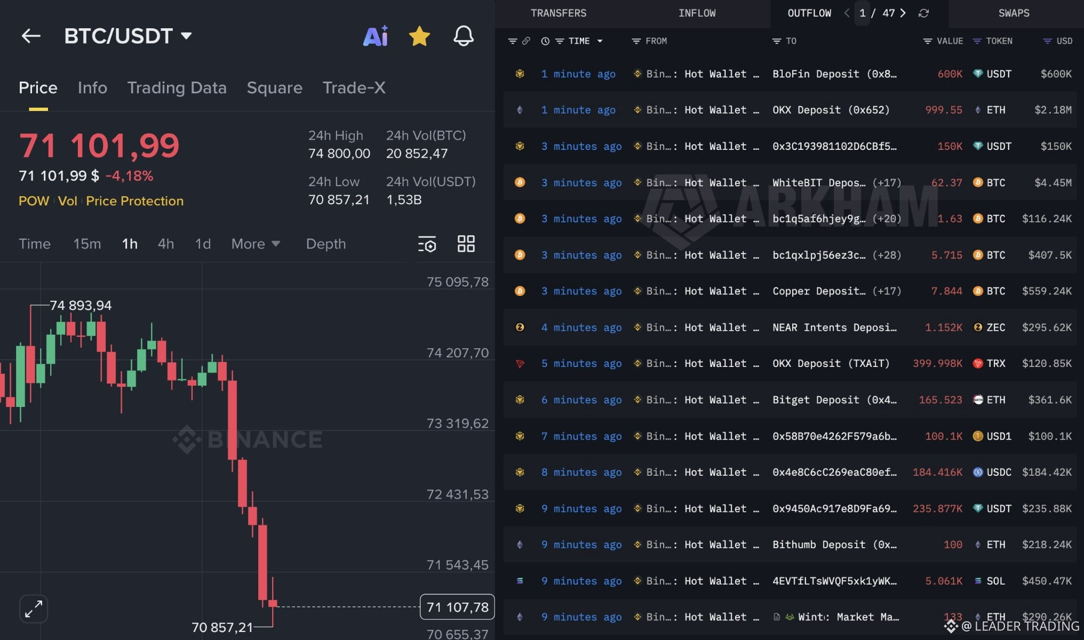The height and width of the screenshot is (640, 1084).
Task: Select the 1h chart interval
Action: [x=130, y=244]
